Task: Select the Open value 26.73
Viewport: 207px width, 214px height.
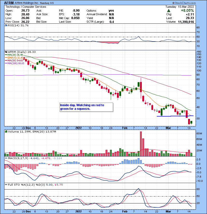Action: (x=25, y=11)
